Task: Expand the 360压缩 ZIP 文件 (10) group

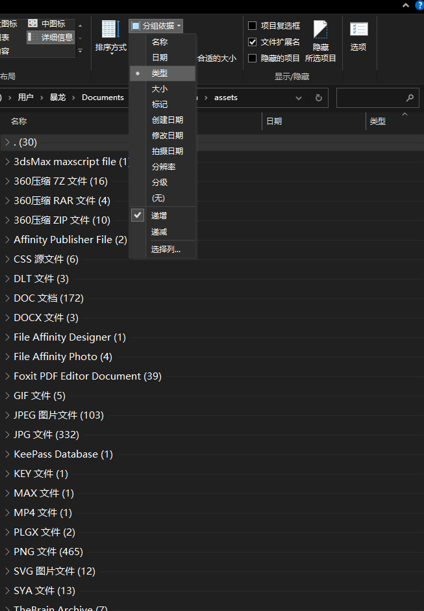Action: tap(7, 220)
